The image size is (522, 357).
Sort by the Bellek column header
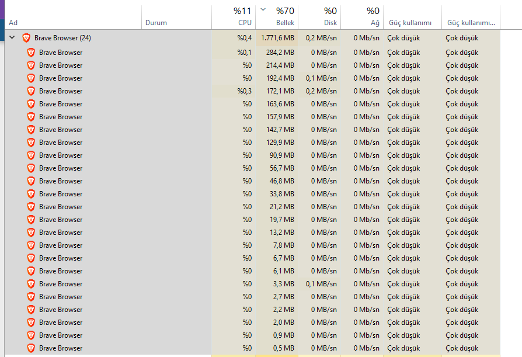click(277, 18)
